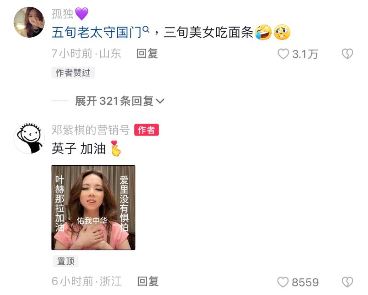Tap the 置顶 pinned tag
This screenshot has width=368, height=295.
tap(66, 261)
